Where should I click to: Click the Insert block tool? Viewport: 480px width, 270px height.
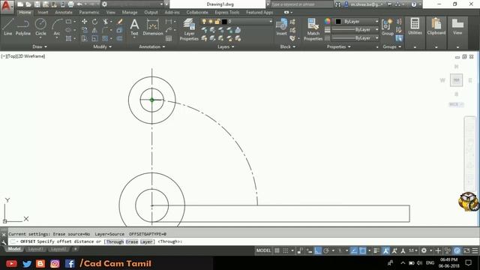pyautogui.click(x=281, y=27)
